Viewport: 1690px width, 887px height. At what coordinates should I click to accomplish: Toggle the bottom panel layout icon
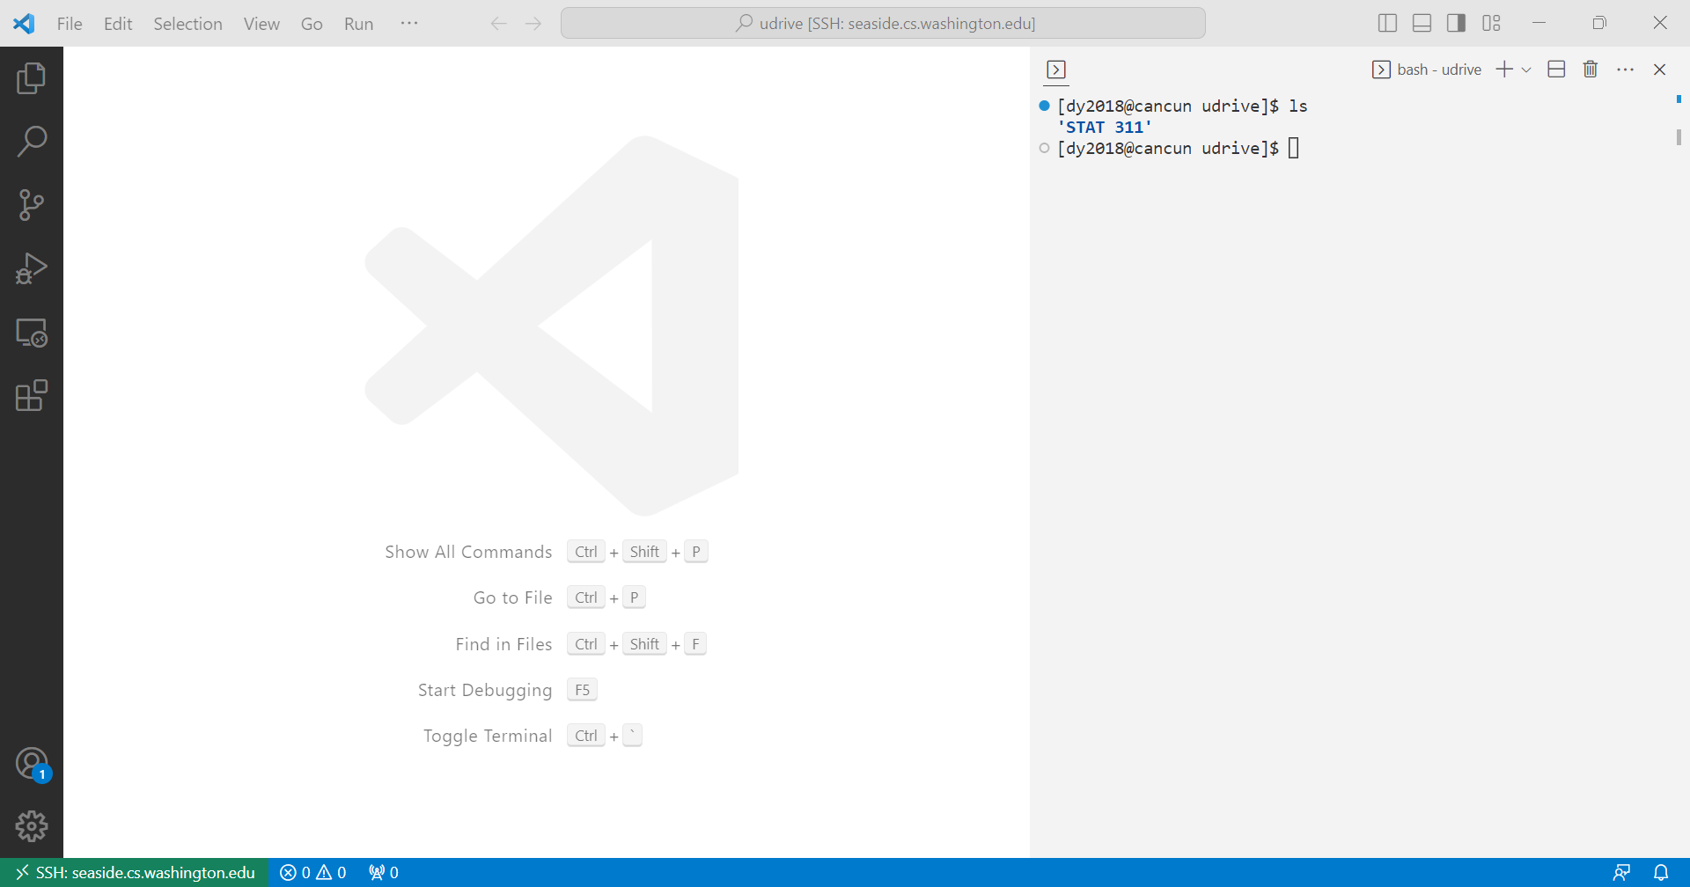1422,24
